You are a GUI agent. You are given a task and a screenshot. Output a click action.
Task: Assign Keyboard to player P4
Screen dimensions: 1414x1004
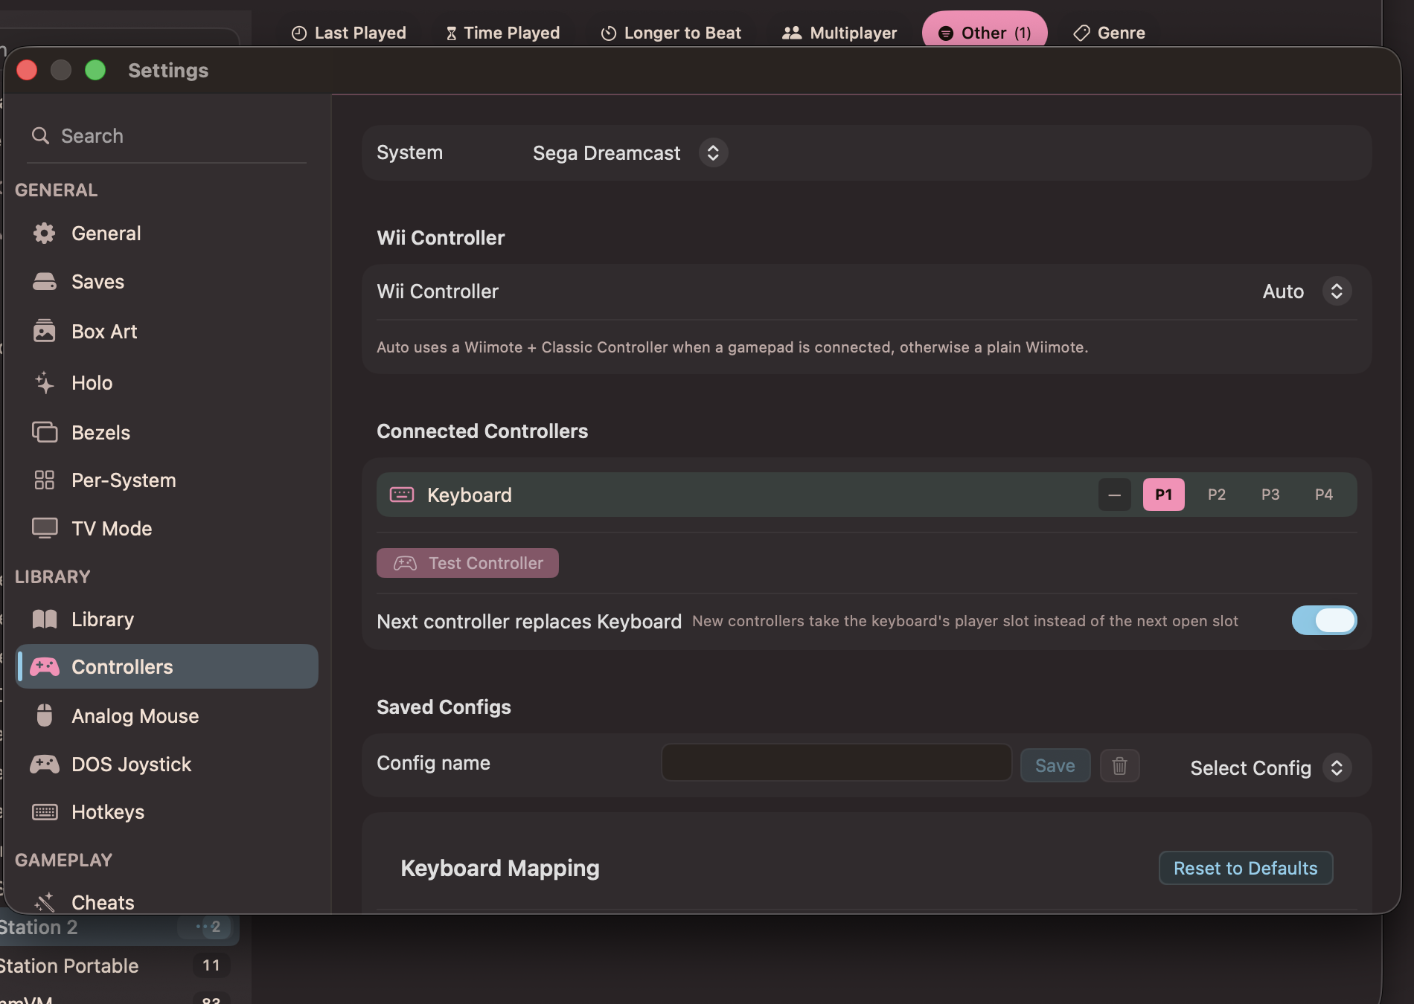click(x=1324, y=495)
